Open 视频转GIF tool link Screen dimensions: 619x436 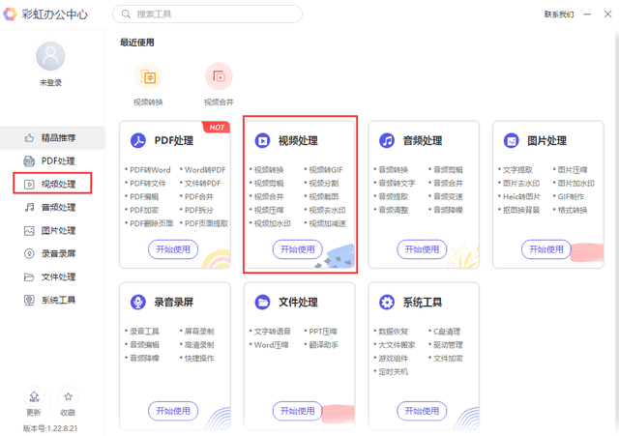[326, 170]
